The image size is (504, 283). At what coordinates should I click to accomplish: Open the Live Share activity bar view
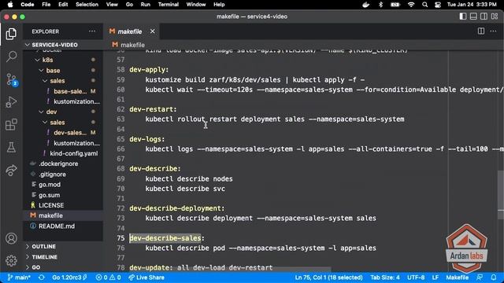(x=11, y=170)
